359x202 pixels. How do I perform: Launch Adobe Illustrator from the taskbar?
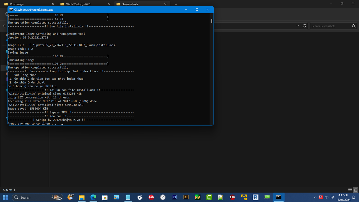[x=186, y=197]
